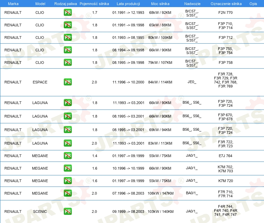The width and height of the screenshot is (264, 223).
Task: Select engine code E7J 764
Action: 226,156
